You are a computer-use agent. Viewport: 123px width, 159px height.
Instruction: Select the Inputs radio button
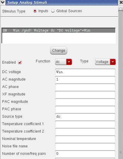[x=35, y=11]
